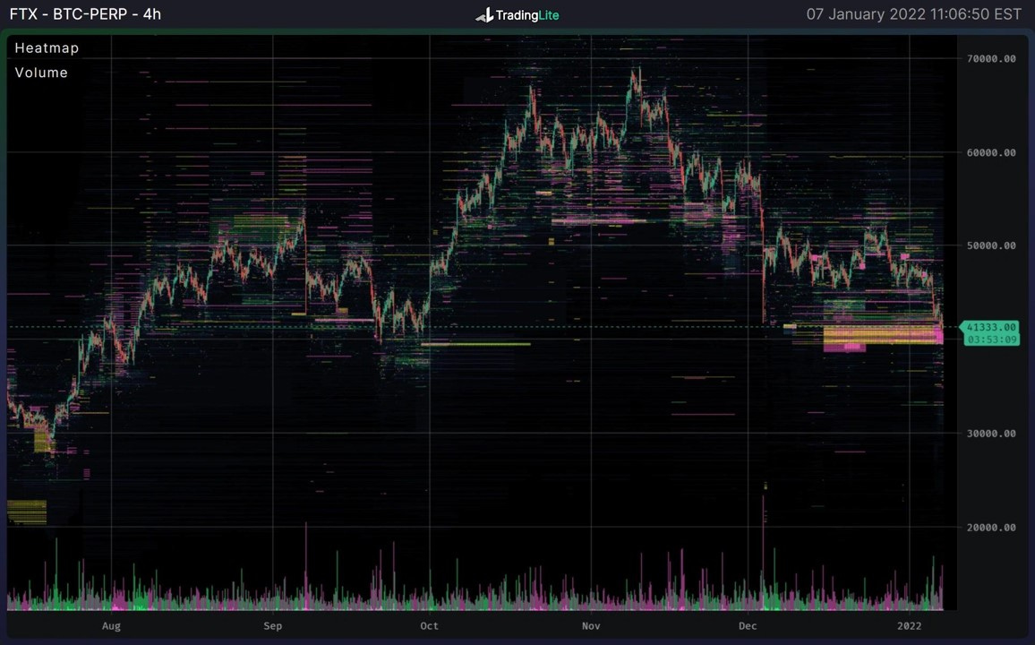The image size is (1035, 645).
Task: Select the FTX - BTC-PERP - 4h title
Action: pos(85,13)
